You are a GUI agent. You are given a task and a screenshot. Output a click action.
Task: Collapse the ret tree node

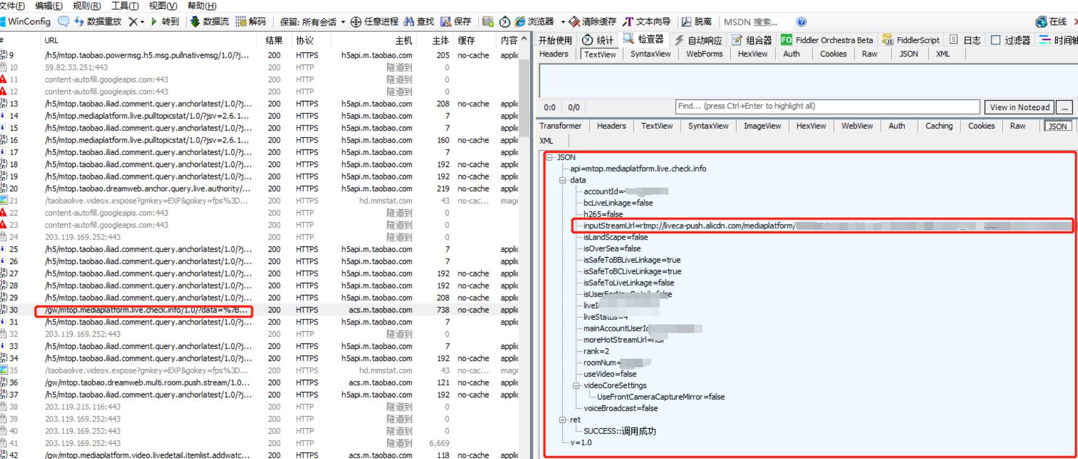click(x=563, y=420)
